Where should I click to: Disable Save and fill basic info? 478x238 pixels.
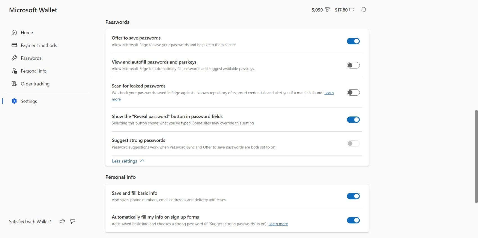coord(353,196)
